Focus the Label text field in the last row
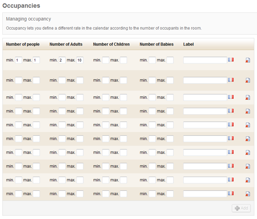 [205, 194]
